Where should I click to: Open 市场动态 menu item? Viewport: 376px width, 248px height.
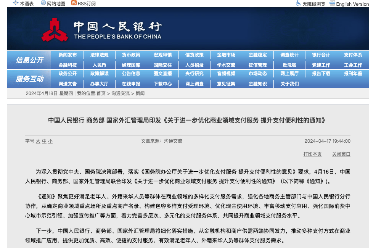pyautogui.click(x=257, y=74)
